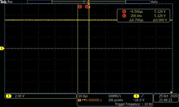179x107 pixels.
Task: Click the 21:48:23 time display
Action: tap(166, 100)
